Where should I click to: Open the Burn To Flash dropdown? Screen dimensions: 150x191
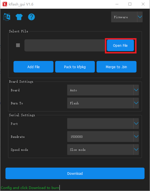103,103
